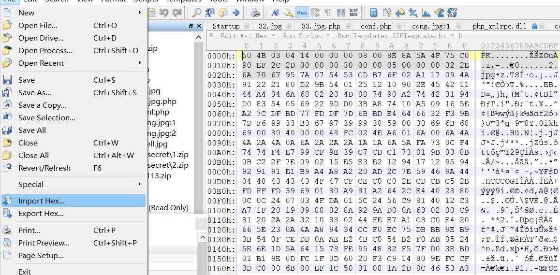560x275 pixels.
Task: Toggle the Hex edit mode button
Action: [302, 13]
